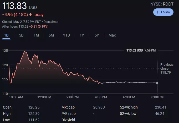Select the 1Y chart tab
This screenshot has height=123, width=179.
tap(82, 35)
